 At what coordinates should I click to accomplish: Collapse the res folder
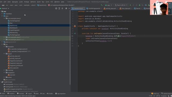(2, 44)
